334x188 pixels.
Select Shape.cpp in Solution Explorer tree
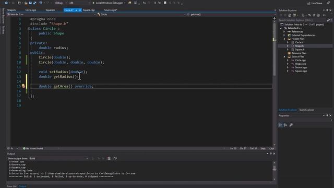pos(301,64)
